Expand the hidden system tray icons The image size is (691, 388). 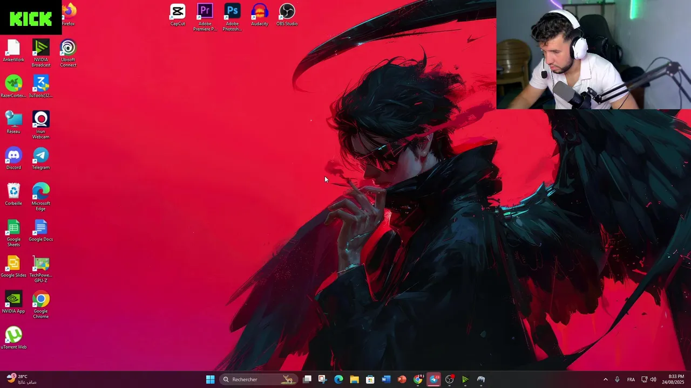[605, 379]
